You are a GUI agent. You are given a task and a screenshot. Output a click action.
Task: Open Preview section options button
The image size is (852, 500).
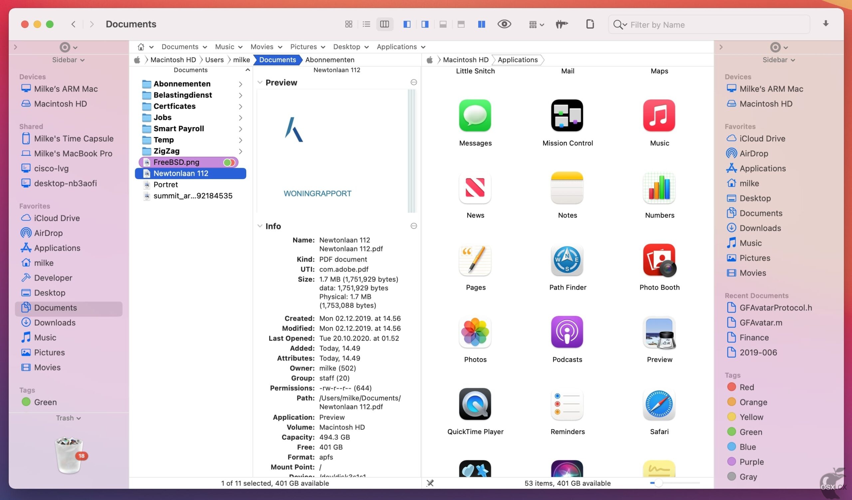tap(413, 82)
